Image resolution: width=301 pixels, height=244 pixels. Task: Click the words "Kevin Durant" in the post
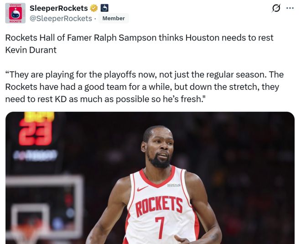31,50
